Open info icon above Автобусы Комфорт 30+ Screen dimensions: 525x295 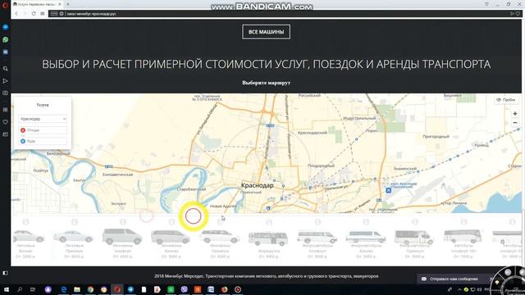463,222
